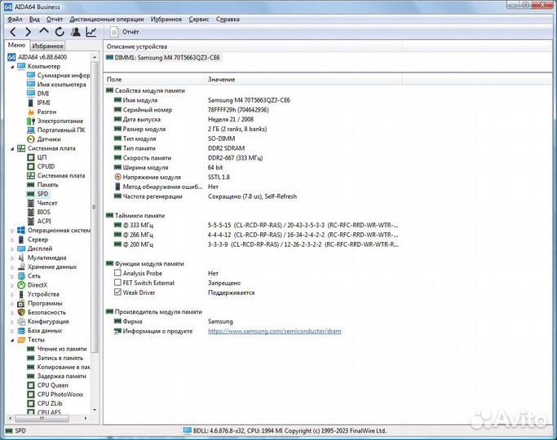Screen dimensions: 557x440
Task: Open the Сервис menu
Action: click(x=198, y=20)
